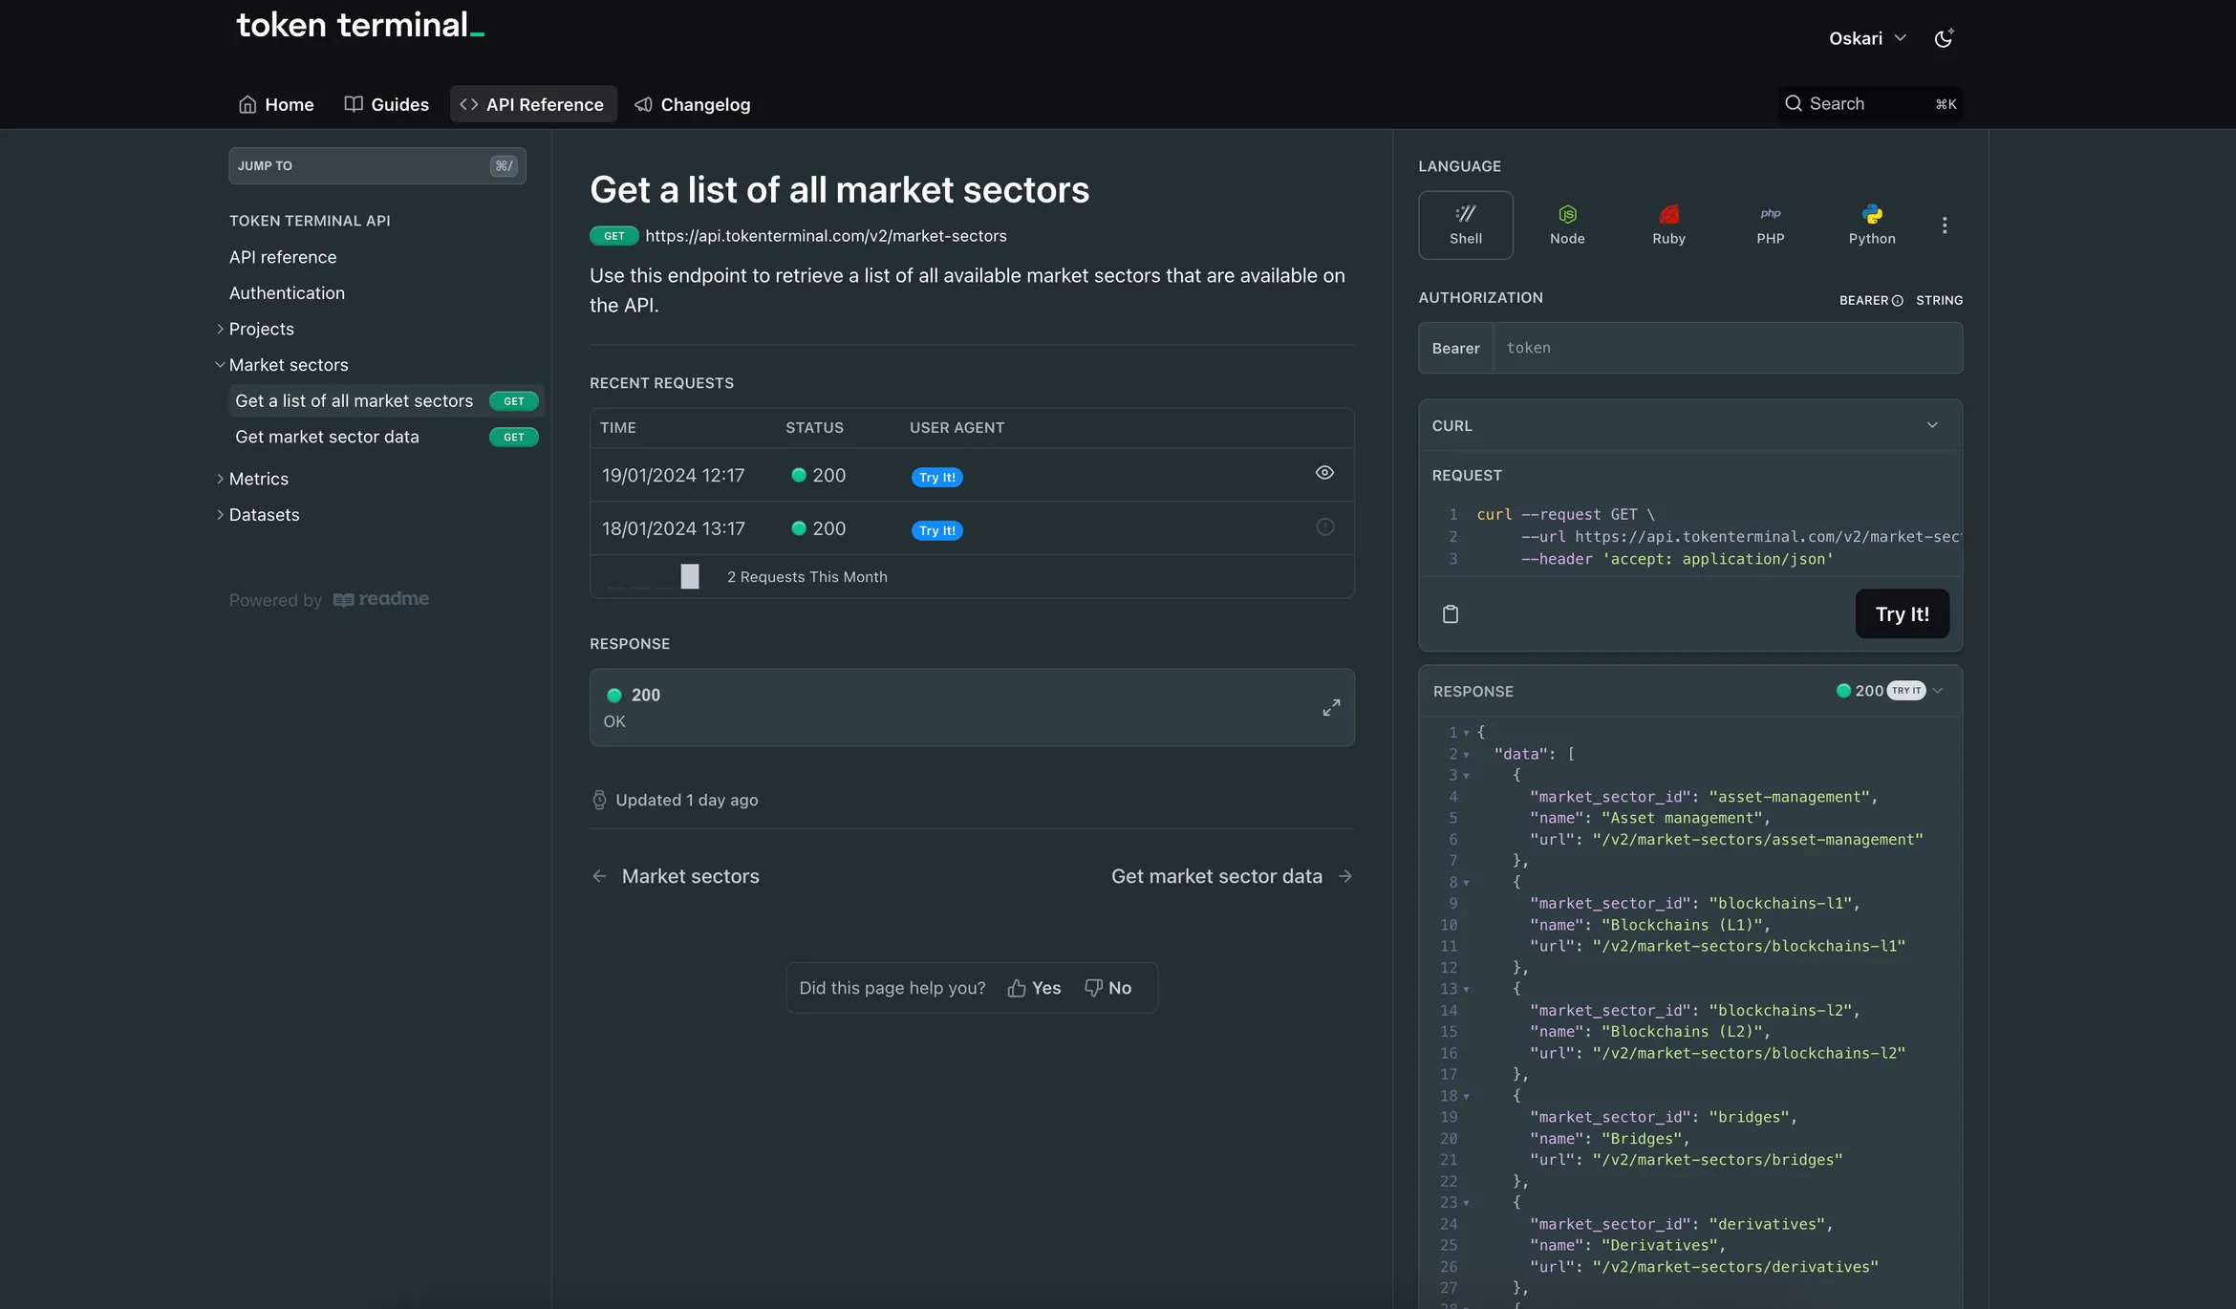Open Get market sector data sidebar item
2236x1309 pixels.
(386, 437)
